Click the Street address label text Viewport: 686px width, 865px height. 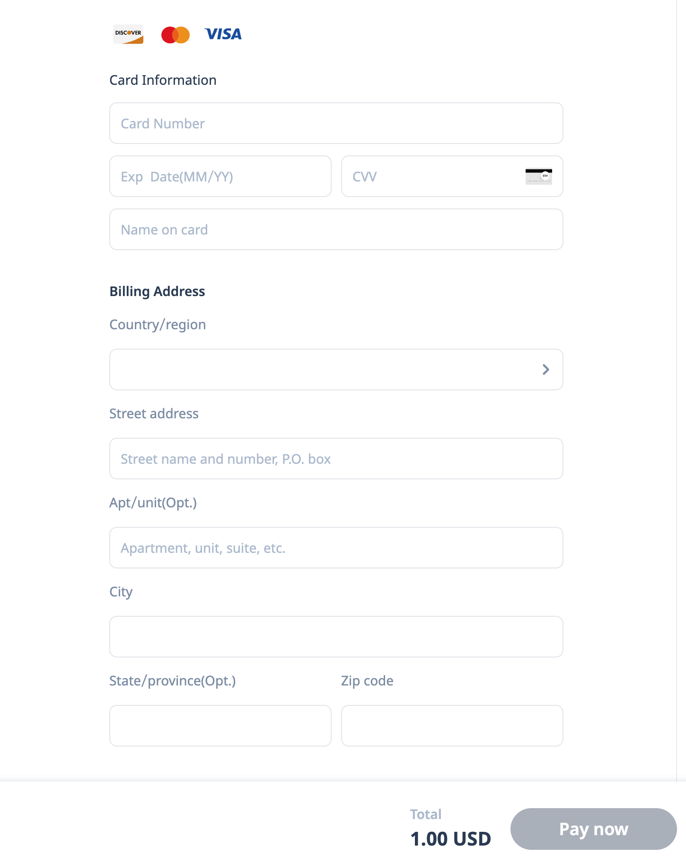click(154, 414)
